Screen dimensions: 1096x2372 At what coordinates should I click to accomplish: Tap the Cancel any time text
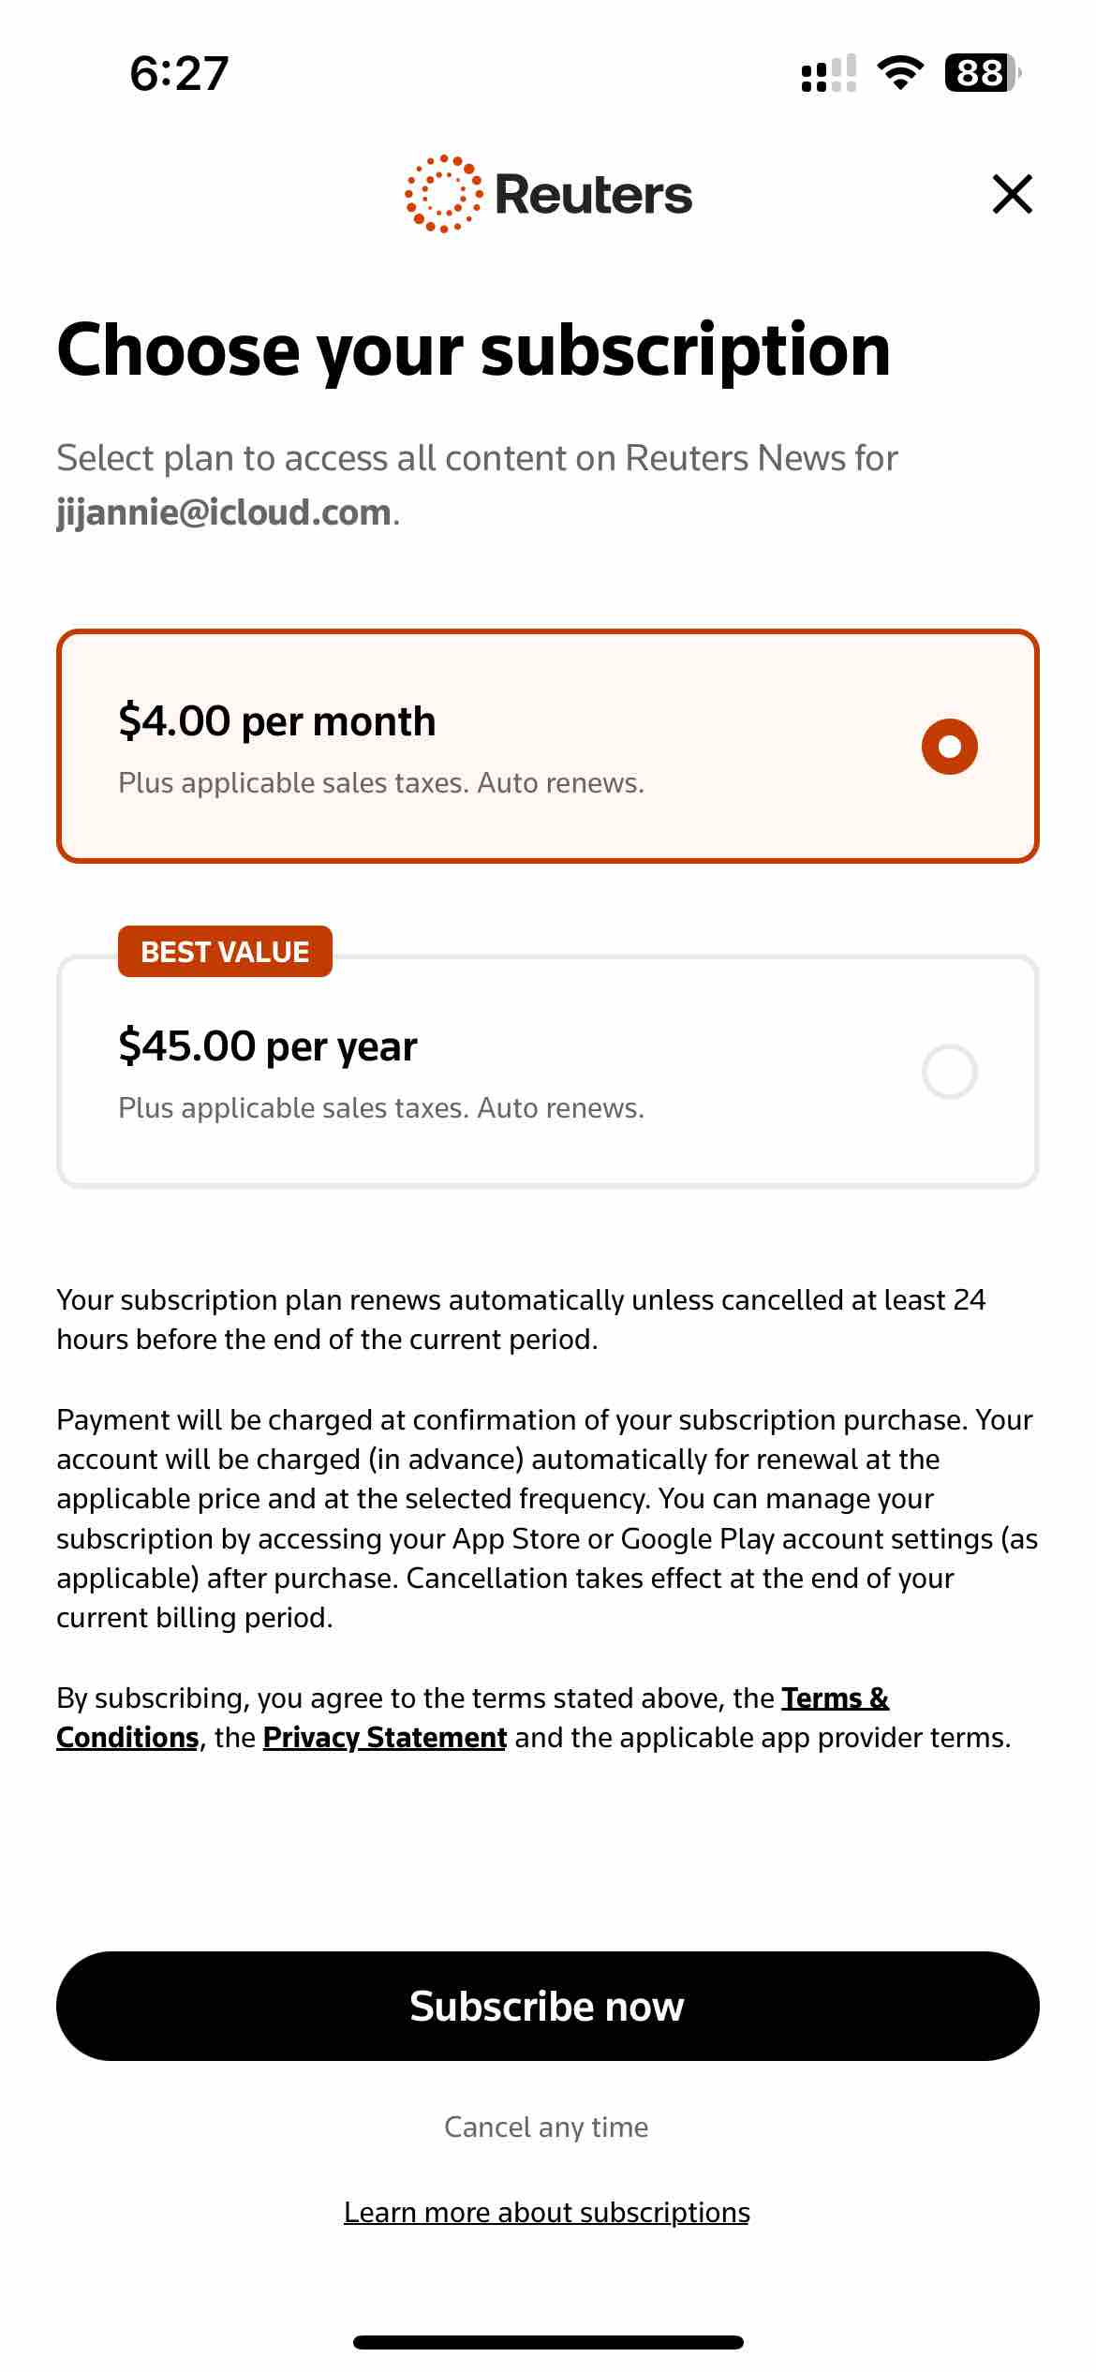click(x=547, y=2127)
